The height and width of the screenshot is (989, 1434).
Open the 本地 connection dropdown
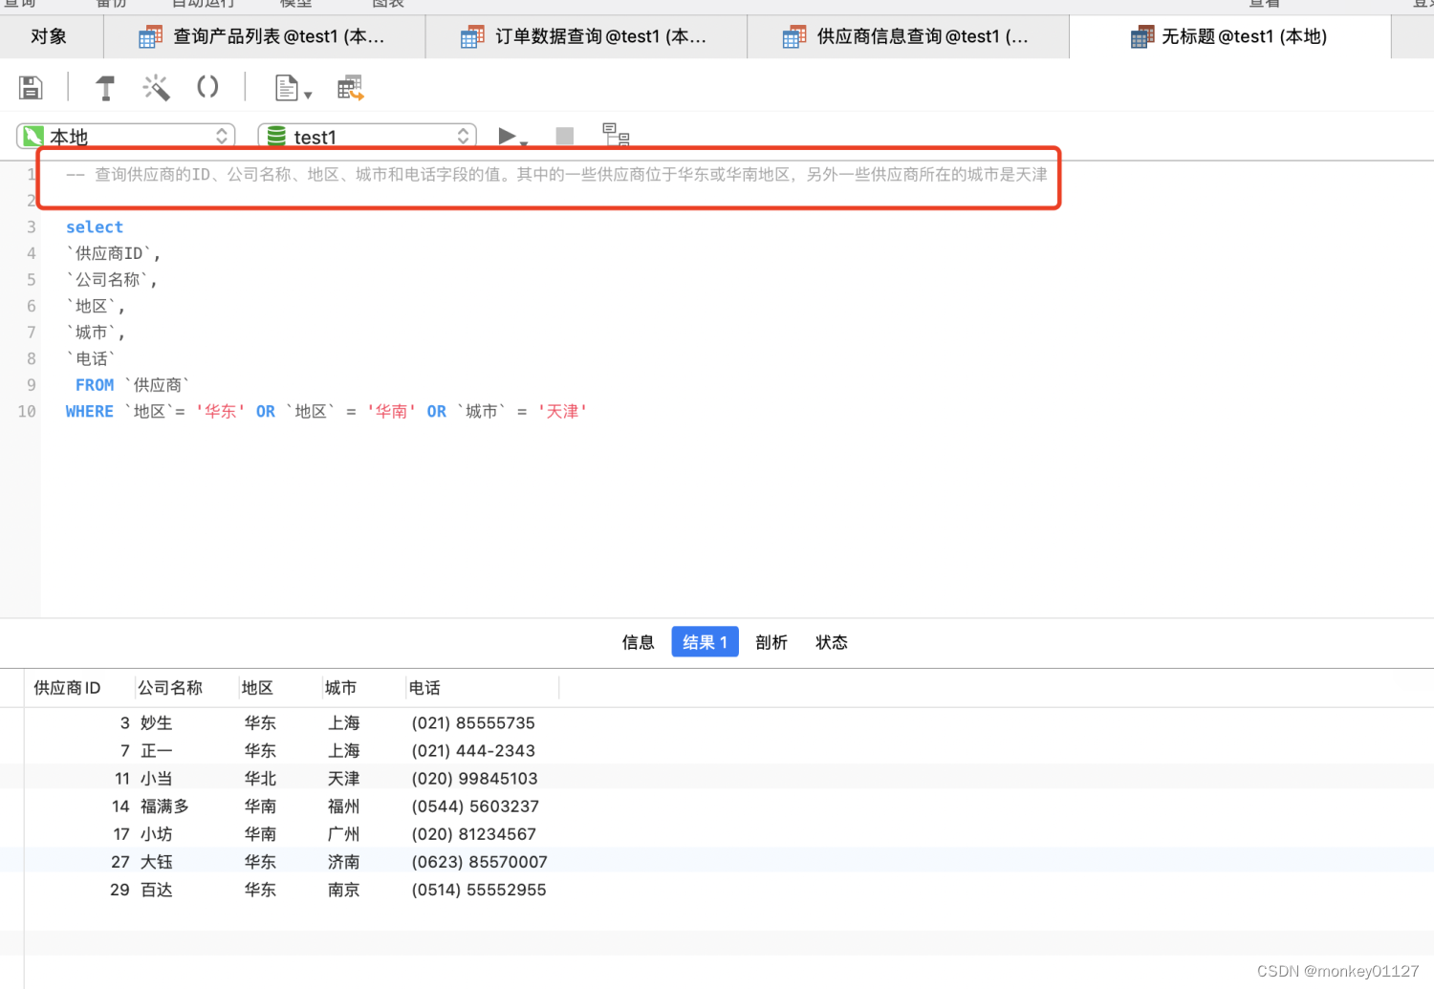126,137
